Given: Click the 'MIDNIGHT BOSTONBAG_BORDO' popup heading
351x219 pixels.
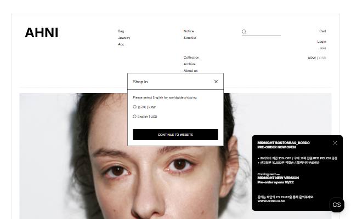Looking at the screenshot, I should pyautogui.click(x=284, y=142).
